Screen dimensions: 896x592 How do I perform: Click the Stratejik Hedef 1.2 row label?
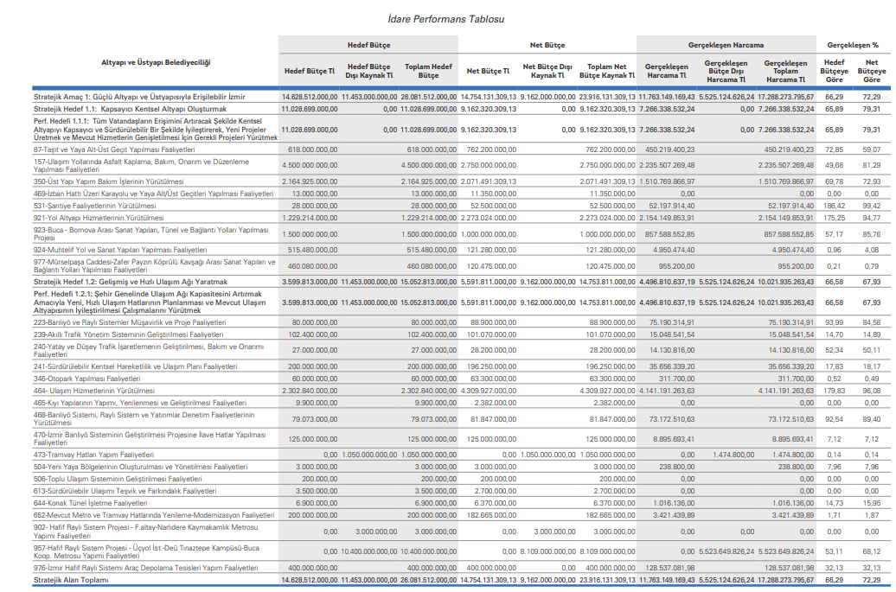130,282
